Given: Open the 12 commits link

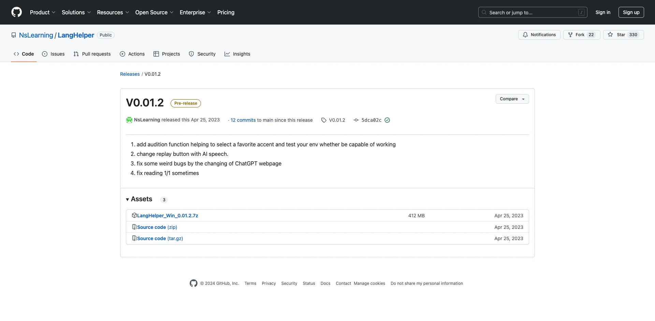Looking at the screenshot, I should pyautogui.click(x=243, y=120).
